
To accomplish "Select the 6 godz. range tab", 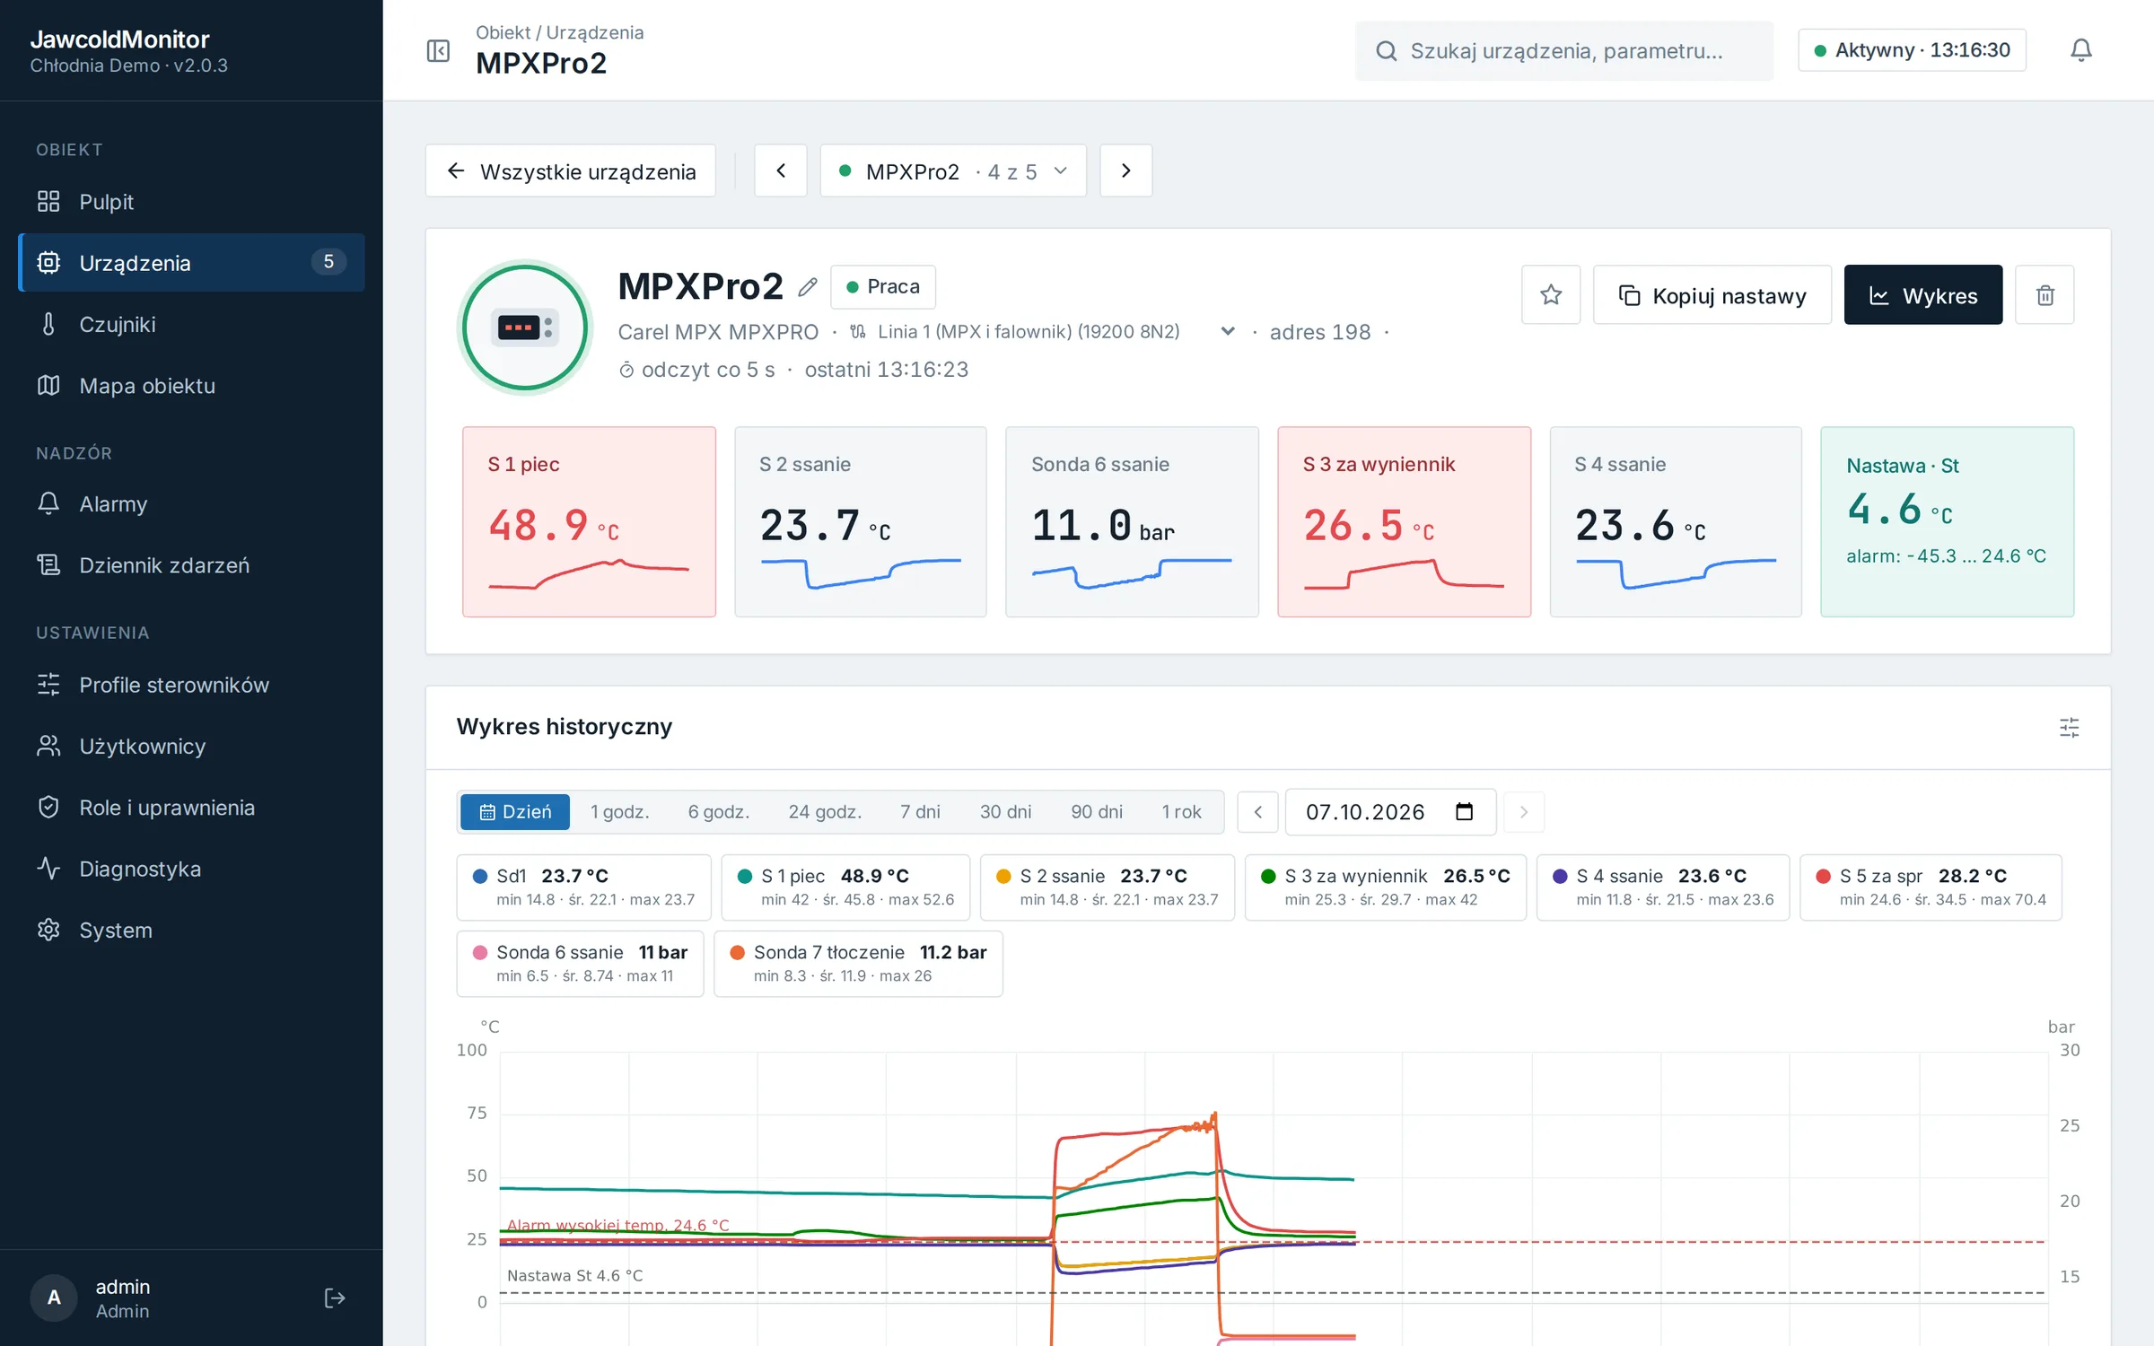I will (718, 812).
